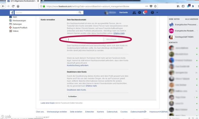This screenshot has height=119, width=199.
Task: Click the Facebook logo icon
Action: (x=12, y=12)
